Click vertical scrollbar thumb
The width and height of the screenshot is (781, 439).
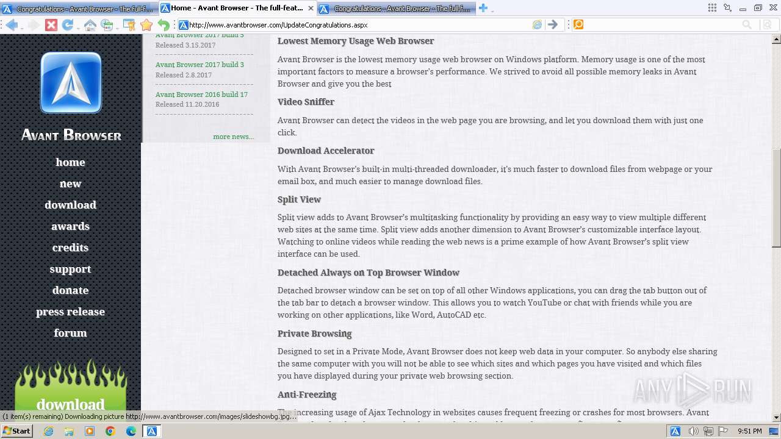pos(776,198)
